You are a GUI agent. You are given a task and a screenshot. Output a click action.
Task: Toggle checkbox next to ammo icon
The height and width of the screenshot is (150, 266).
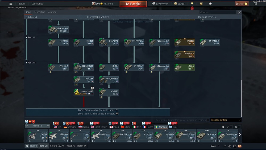[x=239, y=127]
